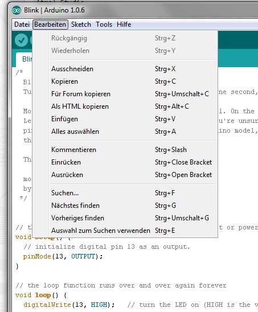Click Einfügen menu item

[x=133, y=119]
